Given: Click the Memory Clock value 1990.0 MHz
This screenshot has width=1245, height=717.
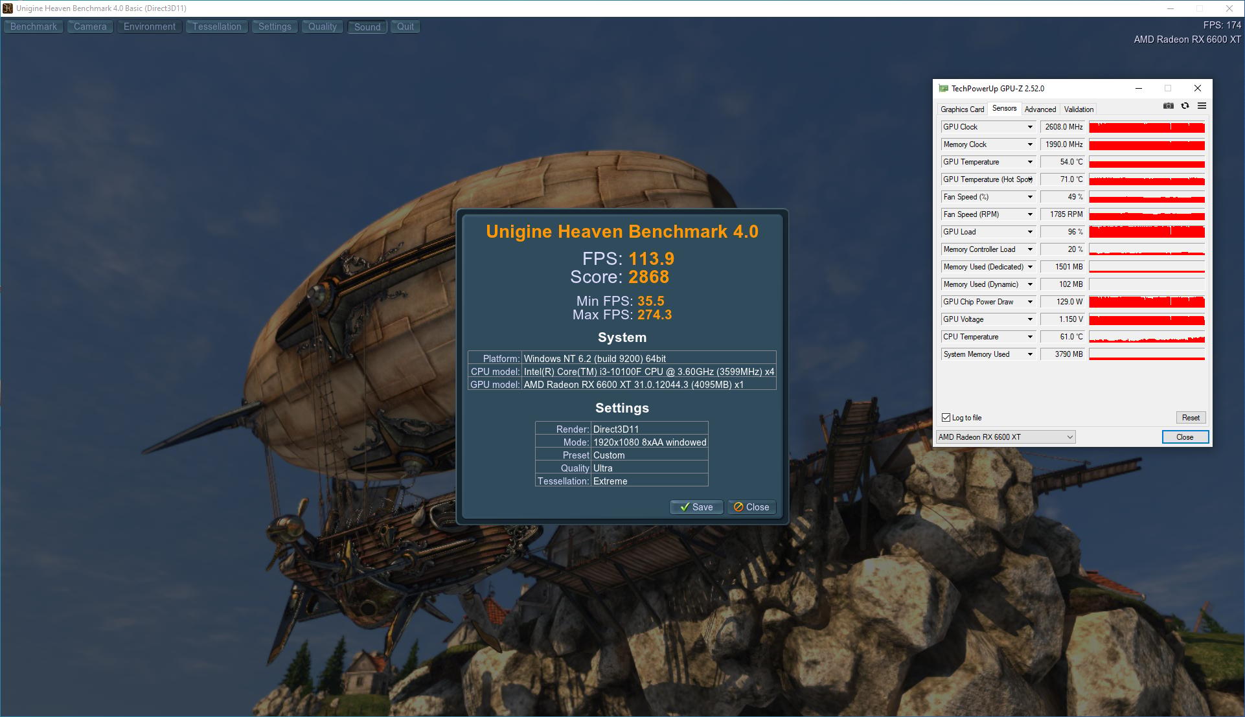Looking at the screenshot, I should pos(1062,144).
